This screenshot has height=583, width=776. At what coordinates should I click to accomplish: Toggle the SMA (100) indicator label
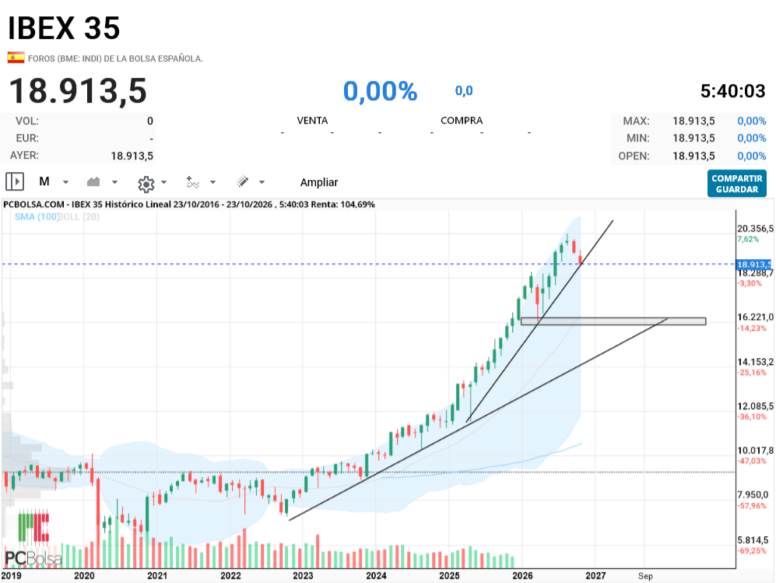click(37, 216)
